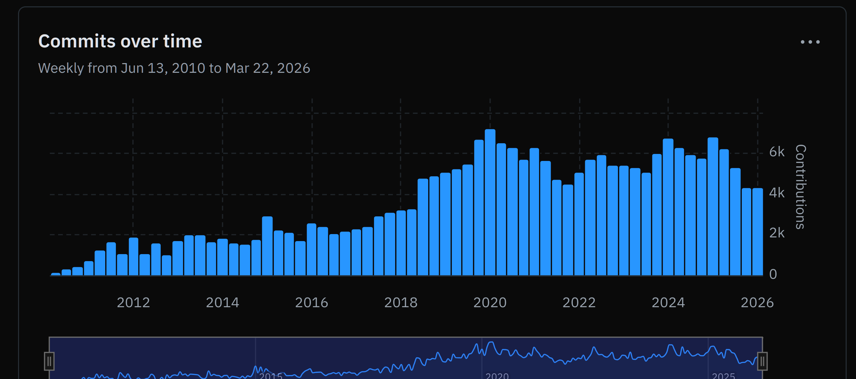Open the chart's three-dot options menu
This screenshot has height=379, width=856.
tap(810, 42)
